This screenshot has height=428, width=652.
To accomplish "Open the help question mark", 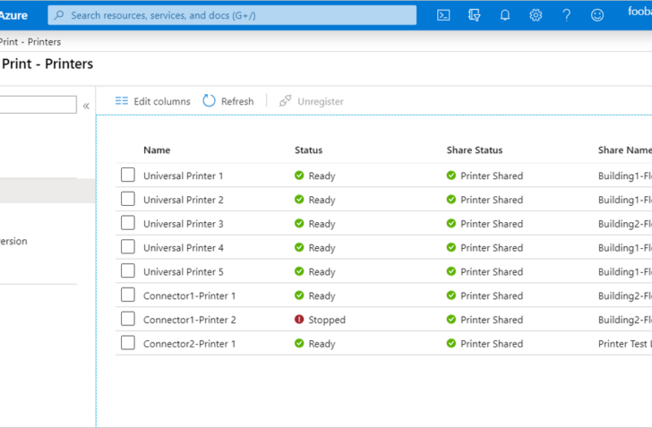I will (566, 15).
